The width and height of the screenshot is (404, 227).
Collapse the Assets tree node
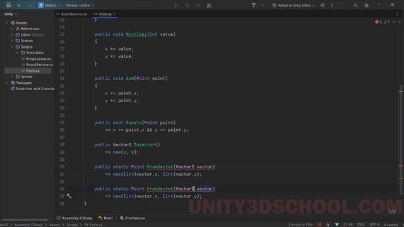pyautogui.click(x=7, y=23)
